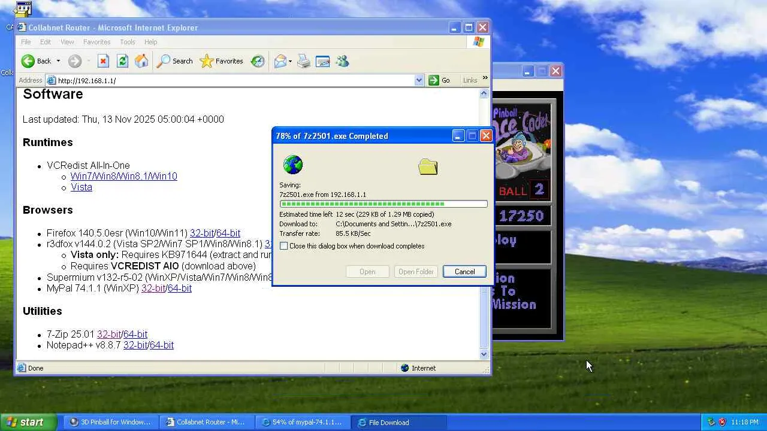This screenshot has width=767, height=431.
Task: Click the globe icon in download dialog
Action: [x=293, y=165]
